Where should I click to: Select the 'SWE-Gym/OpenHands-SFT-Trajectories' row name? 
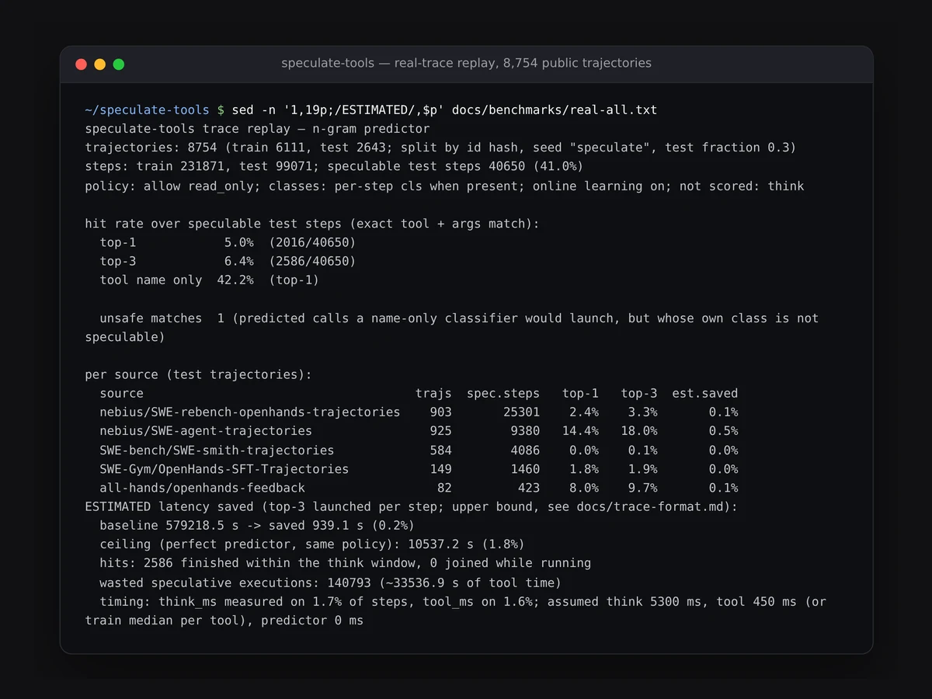tap(224, 469)
